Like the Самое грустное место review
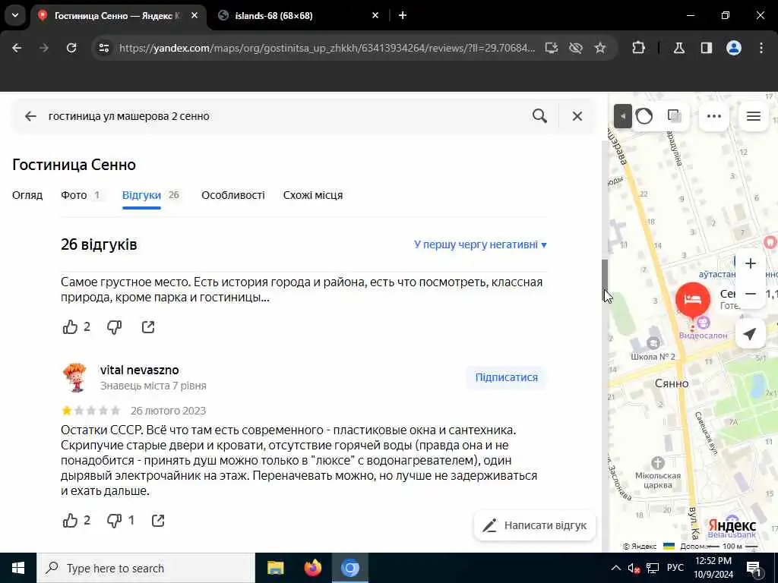 click(71, 327)
